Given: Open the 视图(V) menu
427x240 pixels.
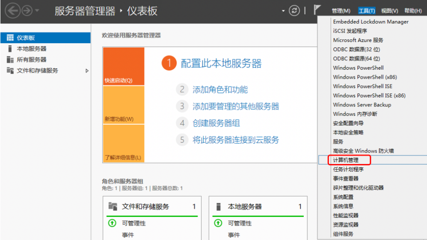Looking at the screenshot, I should (389, 11).
